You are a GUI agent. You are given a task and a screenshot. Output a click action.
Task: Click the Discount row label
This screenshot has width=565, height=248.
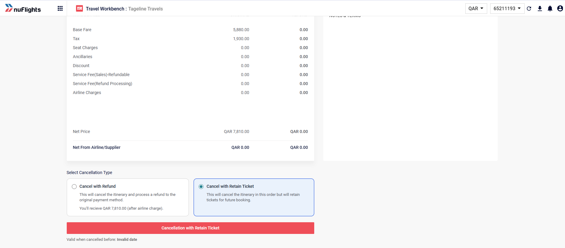(x=81, y=66)
